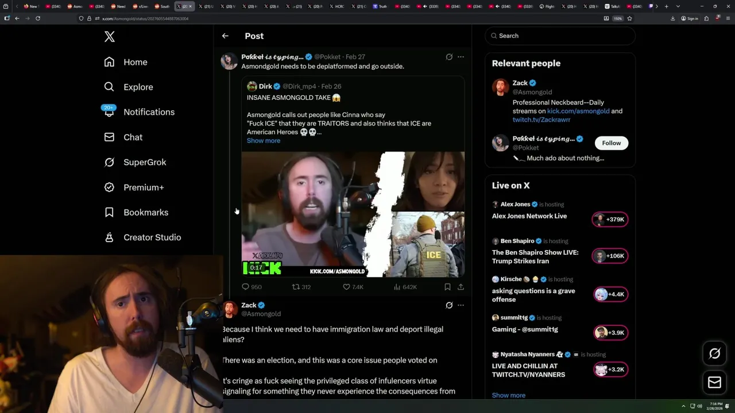Click taskbar volume icon
The image size is (735, 413).
click(x=699, y=406)
